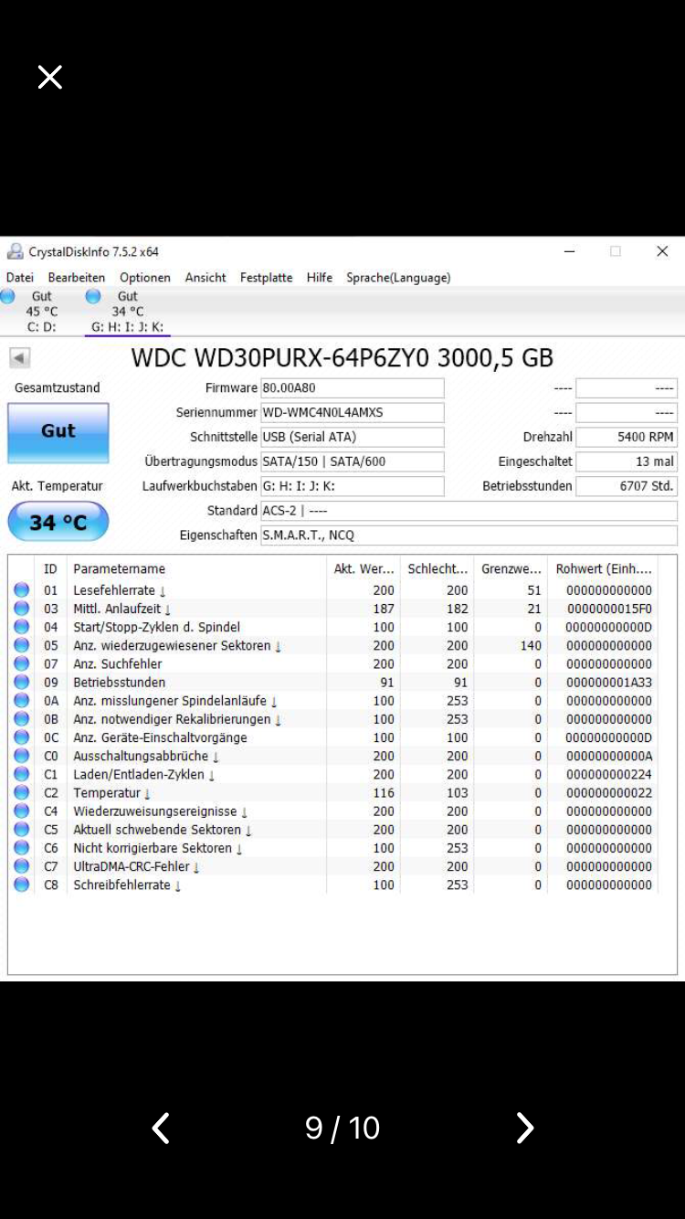Click status icon of row ID C2
685x1219 pixels.
tap(21, 793)
